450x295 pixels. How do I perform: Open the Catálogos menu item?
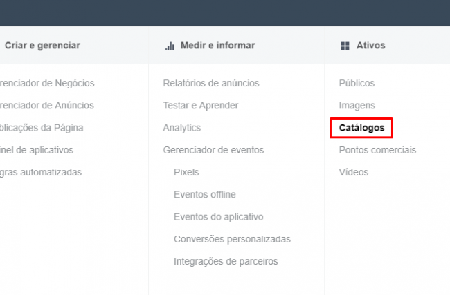click(361, 128)
